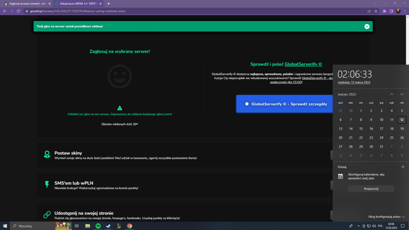This screenshot has width=409, height=230.
Task: Click 'marzec 2023' month header
Action: [x=347, y=94]
